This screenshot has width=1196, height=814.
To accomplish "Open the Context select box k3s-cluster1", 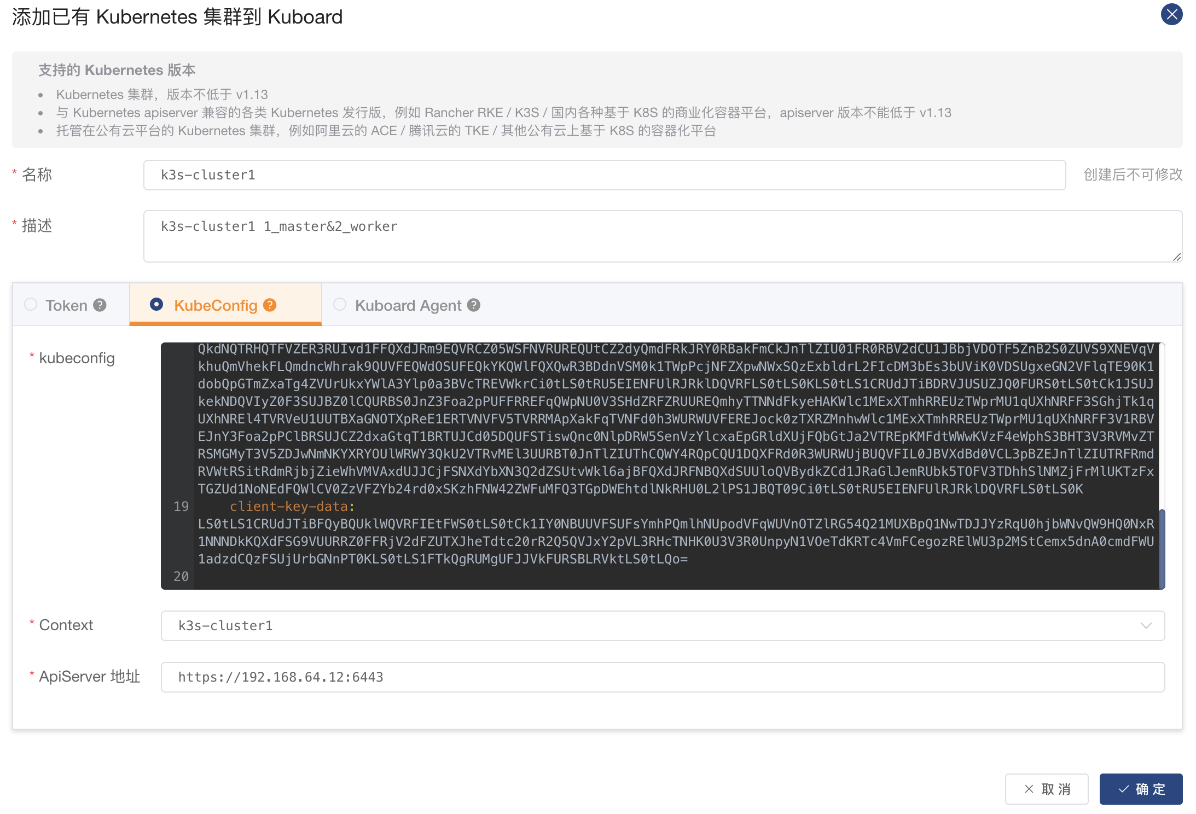I will tap(663, 625).
